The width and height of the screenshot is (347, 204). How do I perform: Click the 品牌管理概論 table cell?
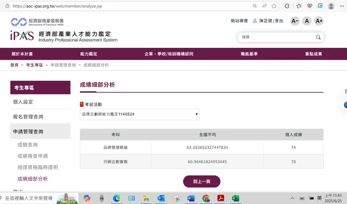(115, 147)
